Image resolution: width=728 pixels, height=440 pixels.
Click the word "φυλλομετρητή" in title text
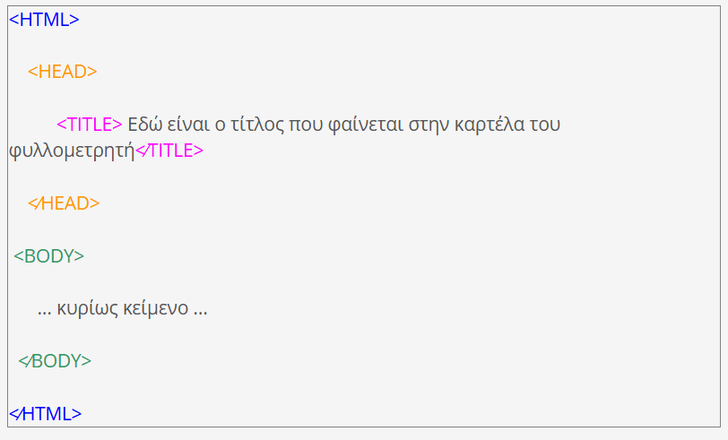(x=72, y=151)
